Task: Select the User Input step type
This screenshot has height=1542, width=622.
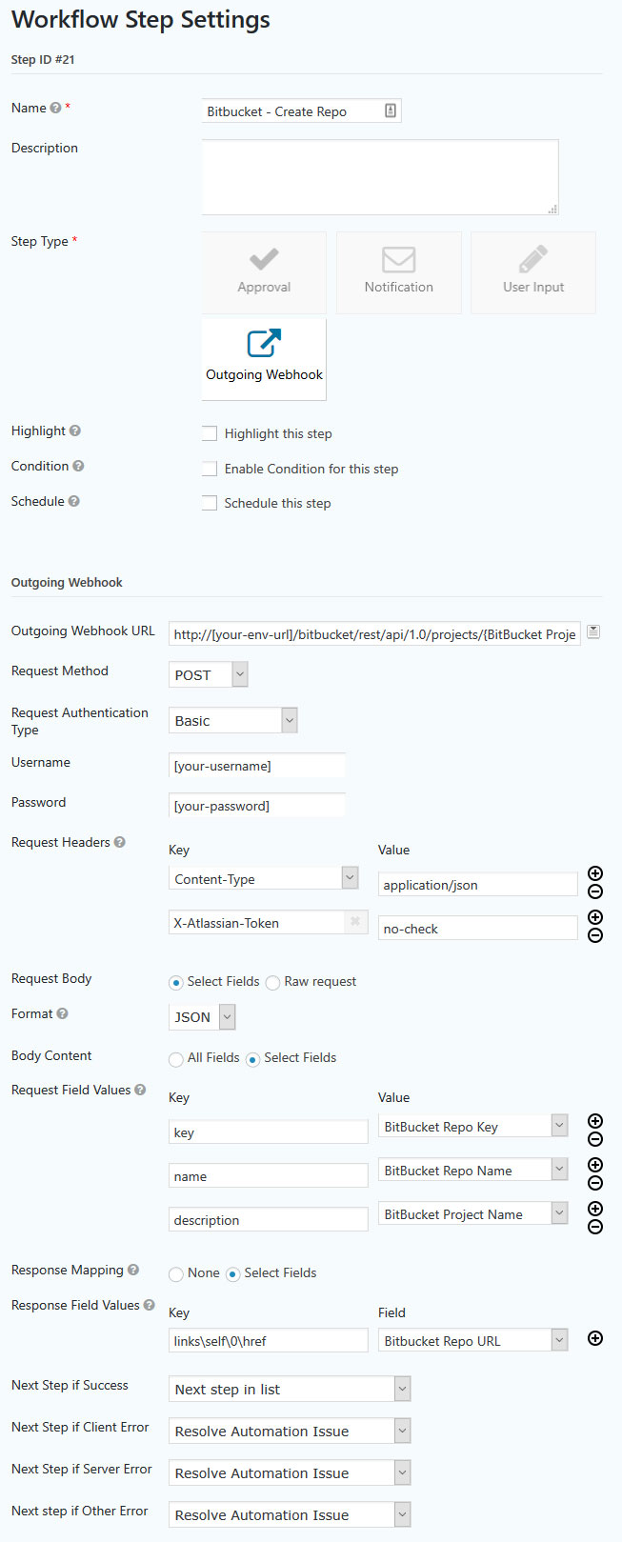Action: (x=533, y=272)
